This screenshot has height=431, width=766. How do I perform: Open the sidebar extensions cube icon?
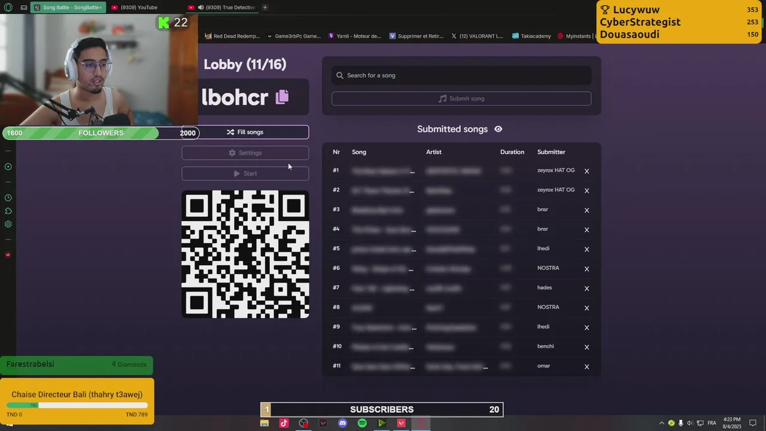[8, 211]
